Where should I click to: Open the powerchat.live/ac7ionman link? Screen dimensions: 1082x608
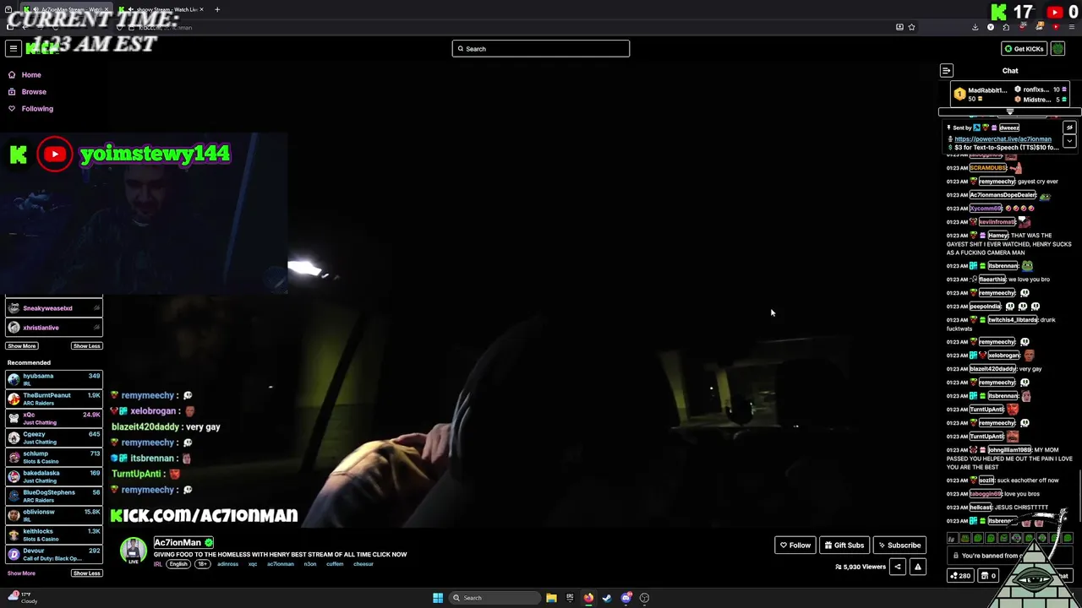1003,138
